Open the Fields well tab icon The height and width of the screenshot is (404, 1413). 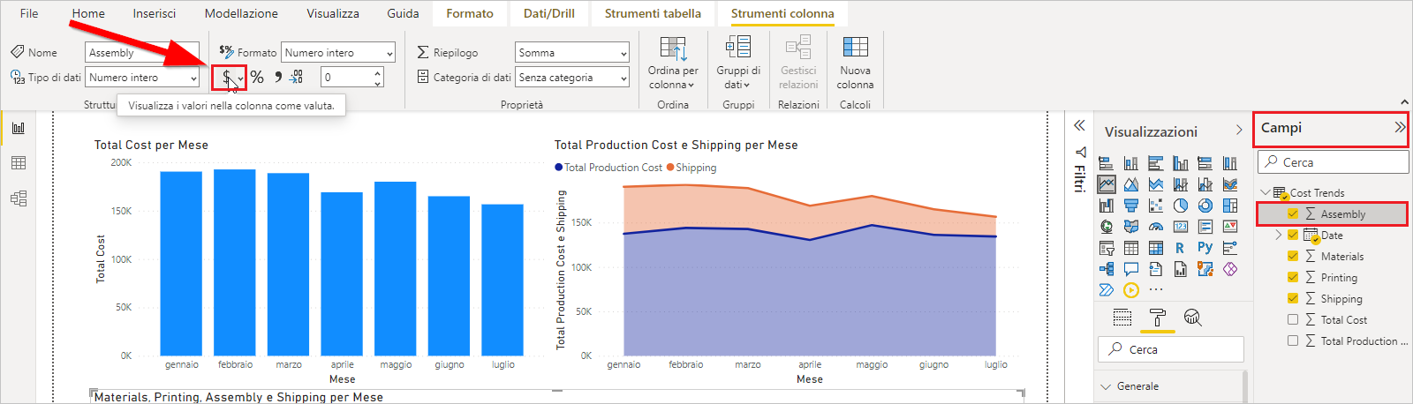click(x=1122, y=318)
